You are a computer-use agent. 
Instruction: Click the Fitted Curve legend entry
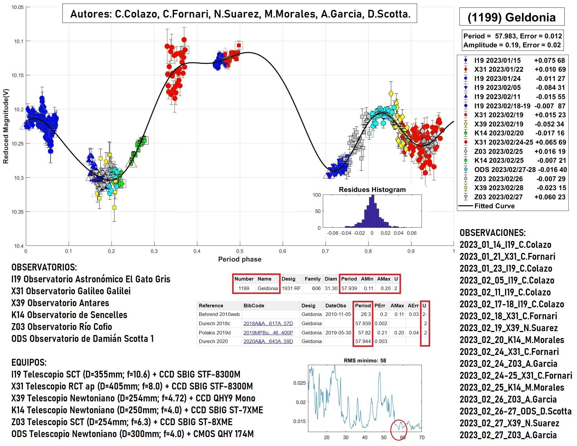tap(487, 206)
